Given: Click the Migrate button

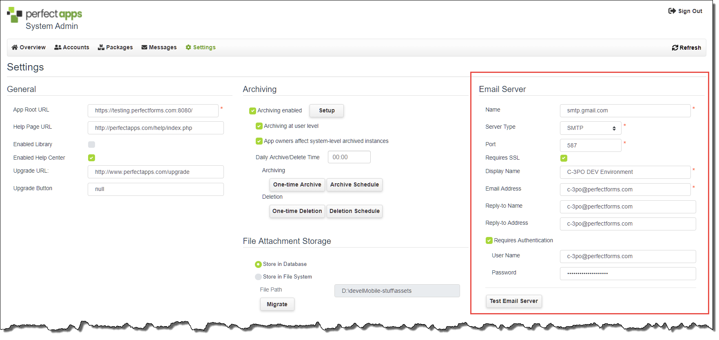Looking at the screenshot, I should coord(277,304).
